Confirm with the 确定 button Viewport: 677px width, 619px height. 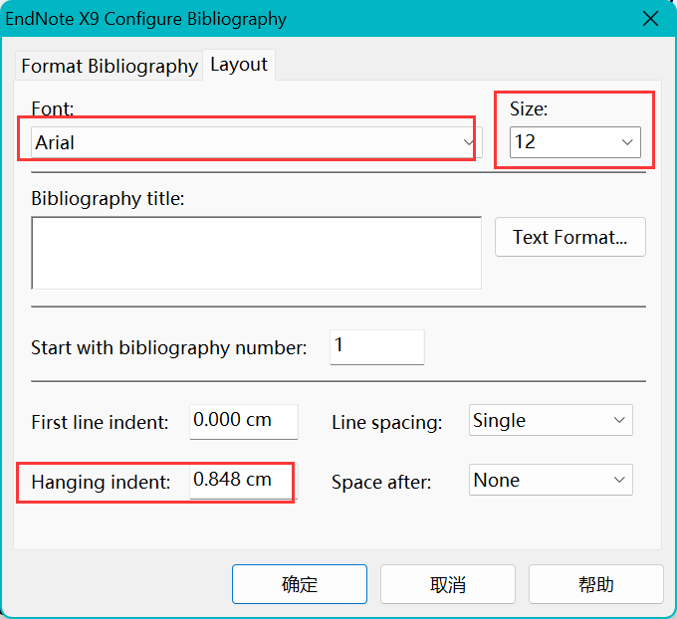(x=300, y=584)
